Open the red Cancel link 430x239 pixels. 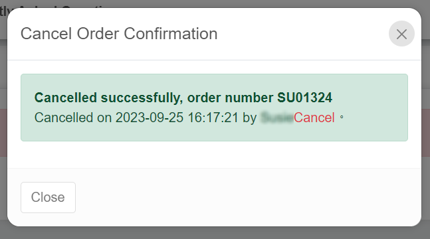point(314,118)
